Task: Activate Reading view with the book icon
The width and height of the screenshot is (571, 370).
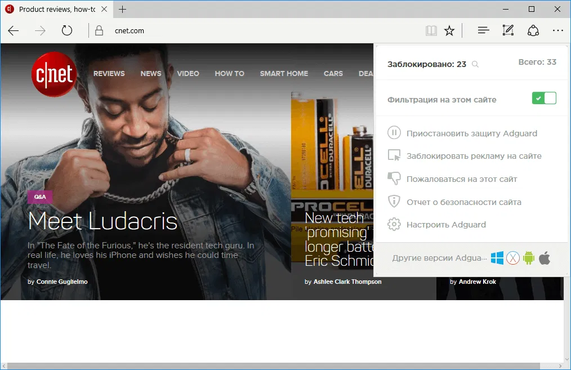Action: (431, 30)
